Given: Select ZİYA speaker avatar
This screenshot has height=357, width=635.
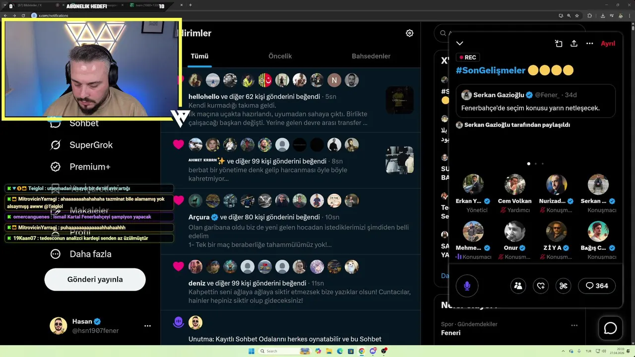Looking at the screenshot, I should [557, 232].
